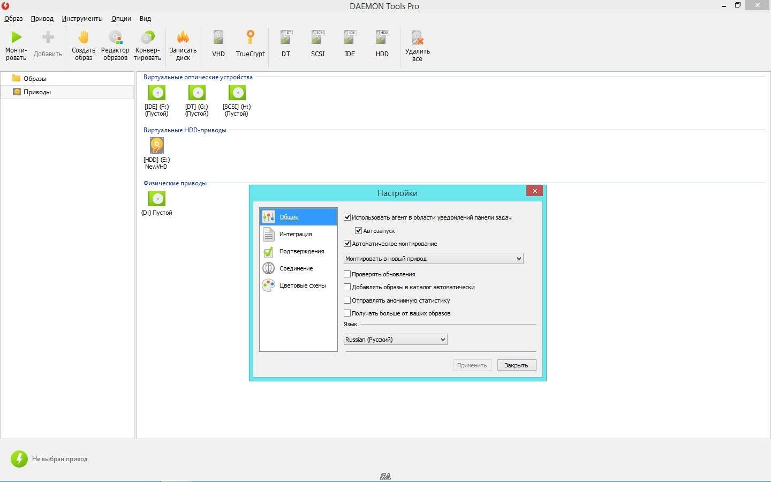Open the Опции menu
The width and height of the screenshot is (771, 482).
[x=121, y=18]
